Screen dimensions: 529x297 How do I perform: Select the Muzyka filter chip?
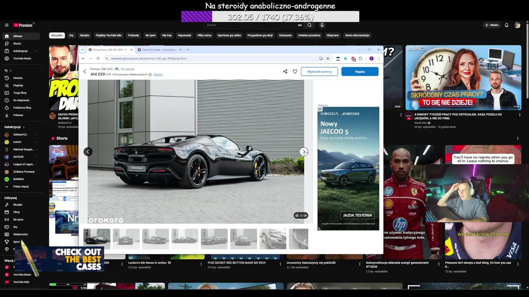click(85, 35)
